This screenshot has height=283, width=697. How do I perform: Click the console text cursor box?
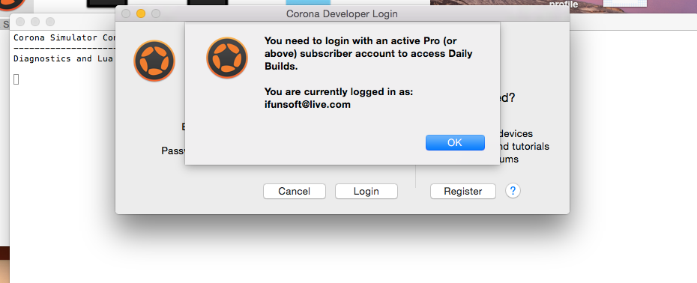pyautogui.click(x=16, y=79)
